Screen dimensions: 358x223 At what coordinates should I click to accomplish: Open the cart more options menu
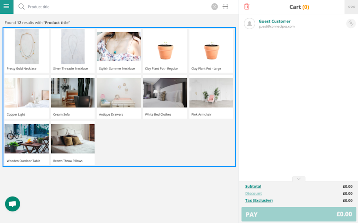coord(351,7)
